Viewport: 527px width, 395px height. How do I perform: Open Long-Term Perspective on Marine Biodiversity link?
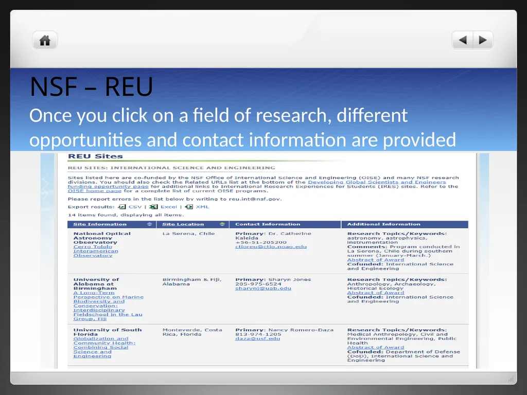(108, 306)
